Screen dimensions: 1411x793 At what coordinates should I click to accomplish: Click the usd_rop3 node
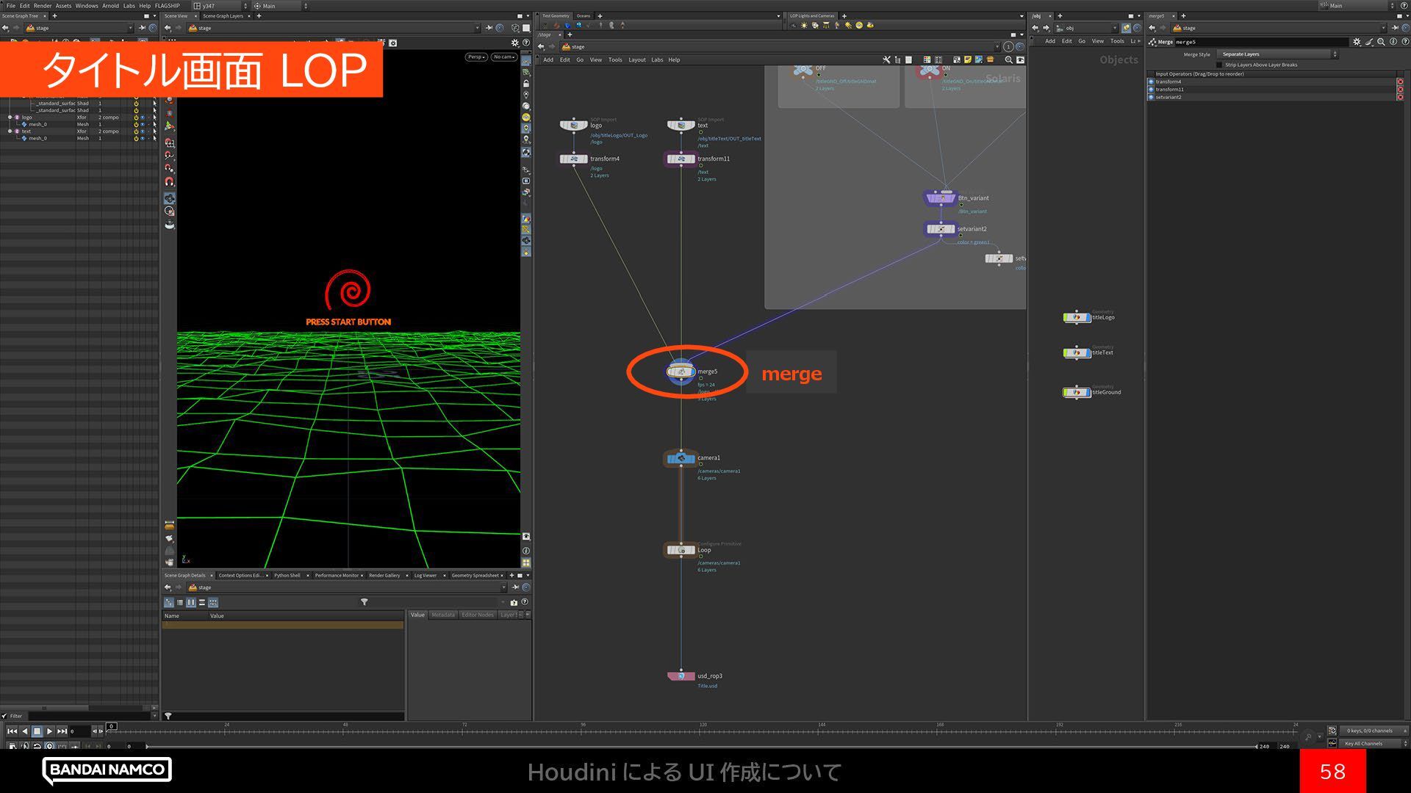[x=681, y=676]
